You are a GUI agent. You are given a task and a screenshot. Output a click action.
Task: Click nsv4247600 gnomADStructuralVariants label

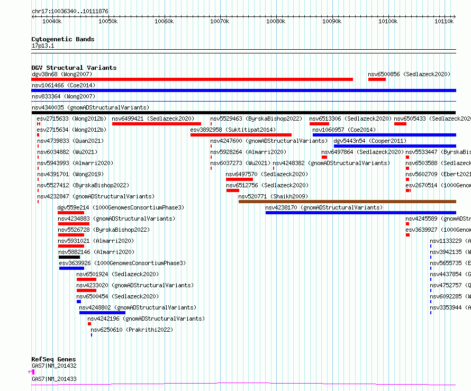point(269,141)
